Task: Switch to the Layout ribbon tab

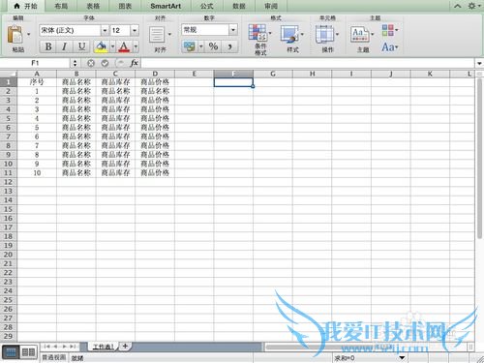Action: pos(61,6)
